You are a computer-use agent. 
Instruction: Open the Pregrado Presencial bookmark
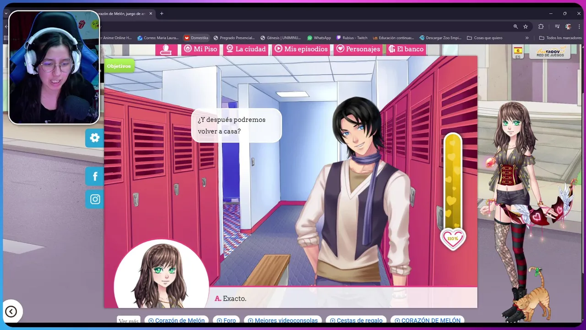[x=234, y=38]
